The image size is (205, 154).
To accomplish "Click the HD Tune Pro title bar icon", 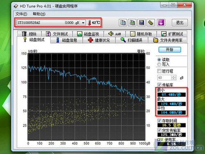I will click(x=16, y=6).
